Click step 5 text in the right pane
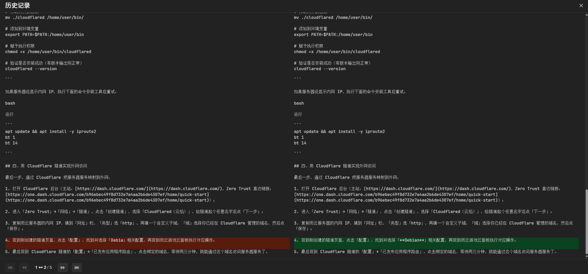 [425, 252]
